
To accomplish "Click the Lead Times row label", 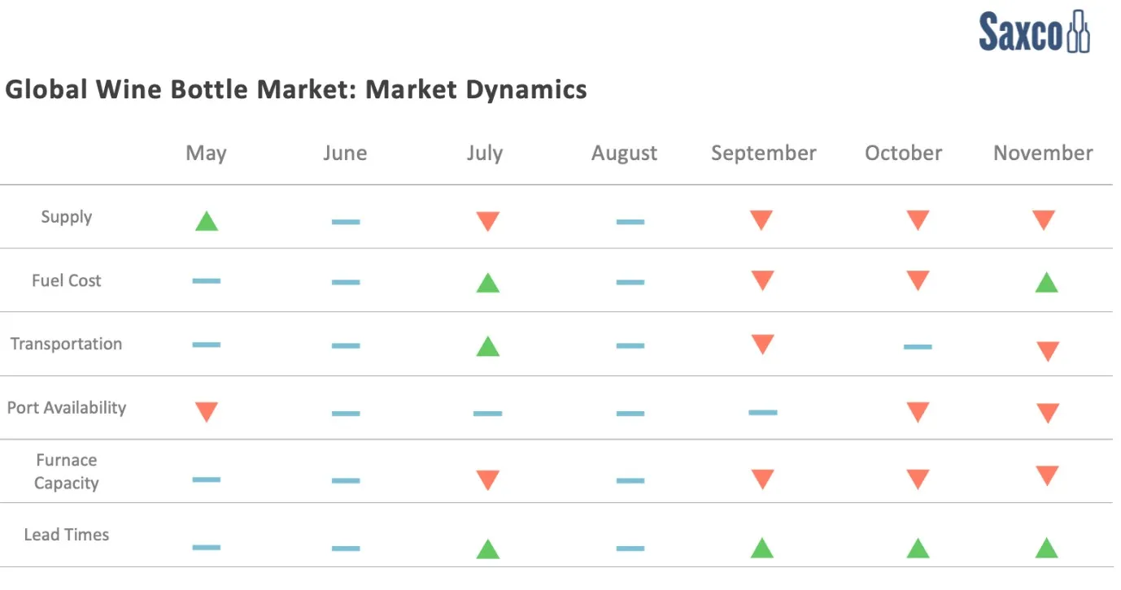I will point(67,535).
